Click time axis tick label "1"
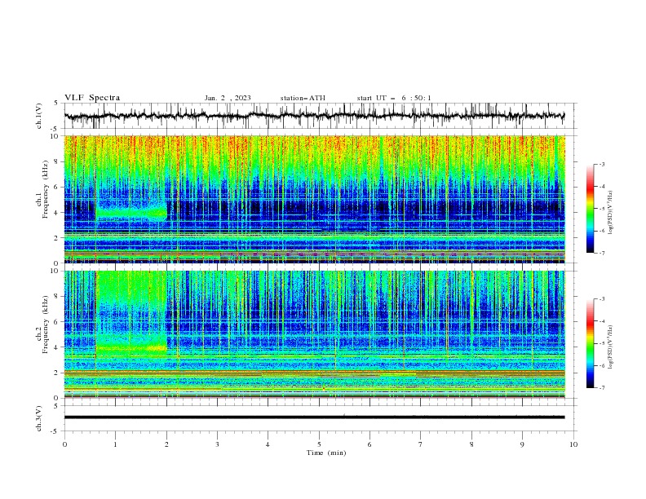Viewport: 646px width, 499px height. (115, 444)
